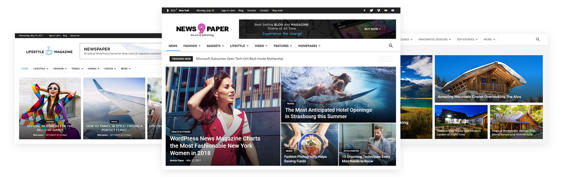Click the search icon beside the Homepages menu row

coord(391,46)
